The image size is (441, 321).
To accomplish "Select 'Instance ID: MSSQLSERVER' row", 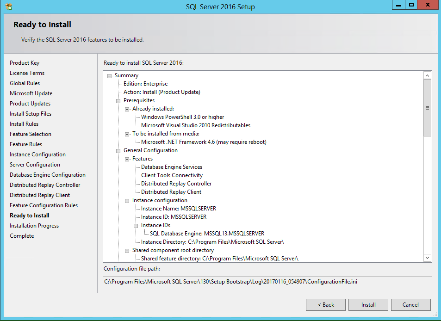I will coord(174,217).
